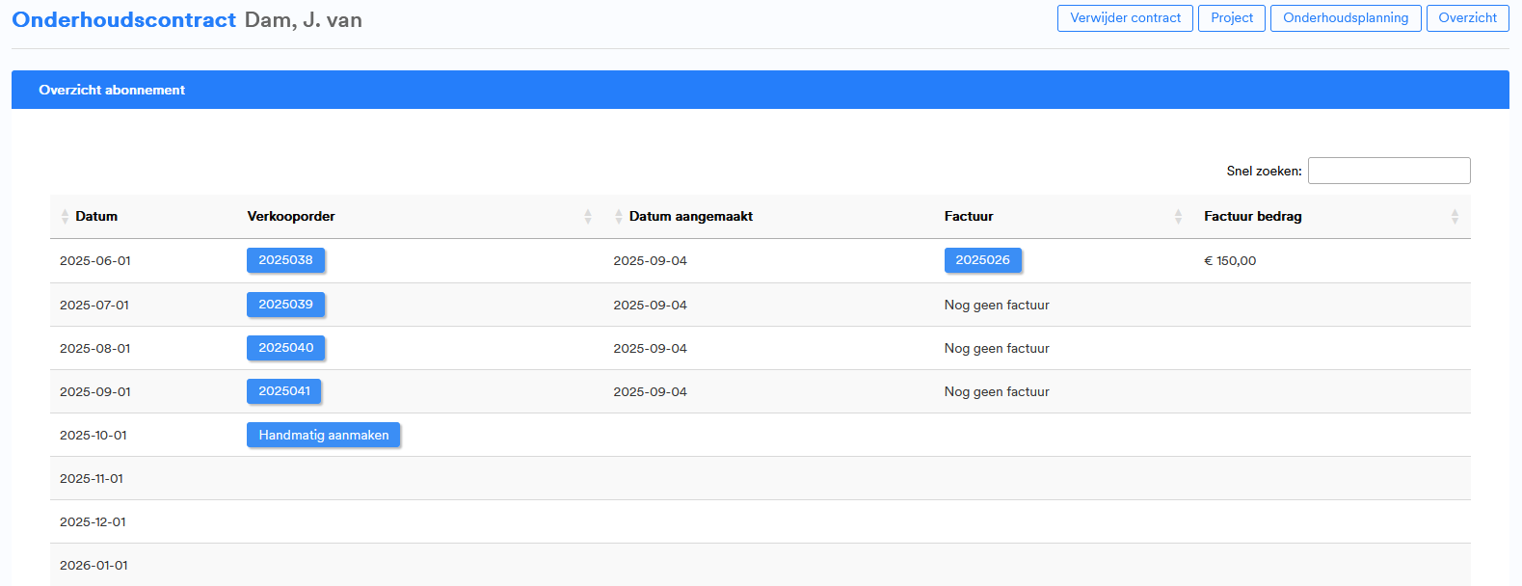Screen dimensions: 1522x586
Task: Open the Overzicht view
Action: tap(1467, 18)
